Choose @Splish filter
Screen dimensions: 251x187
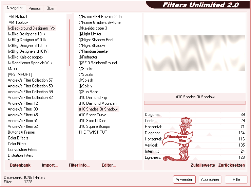click(x=85, y=86)
